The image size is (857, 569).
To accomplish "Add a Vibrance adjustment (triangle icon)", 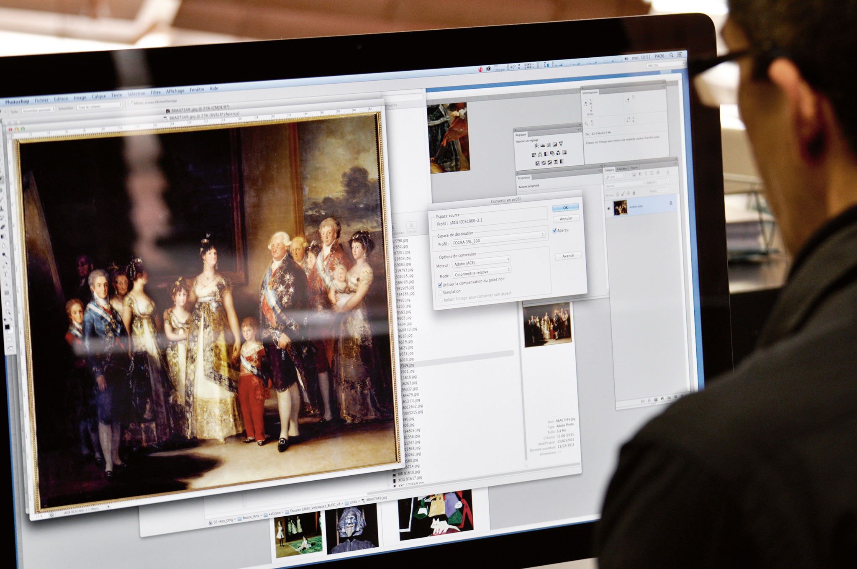I will [561, 144].
